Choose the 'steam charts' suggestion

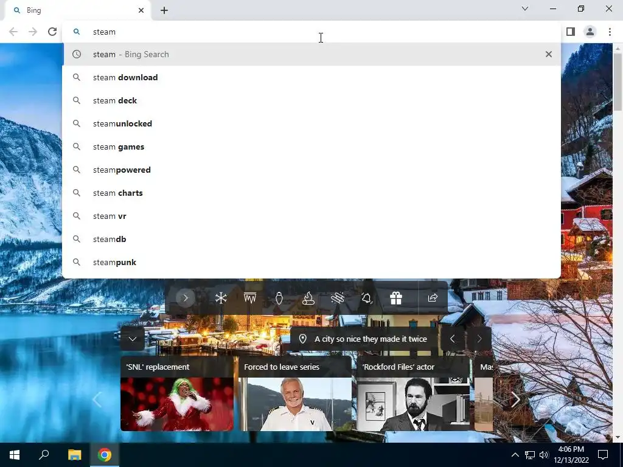click(311, 193)
